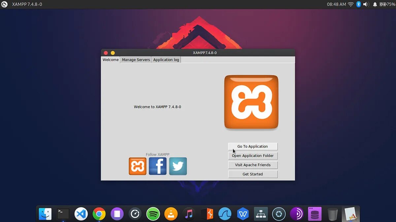396x222 pixels.
Task: Click the Get Started button
Action: point(253,174)
